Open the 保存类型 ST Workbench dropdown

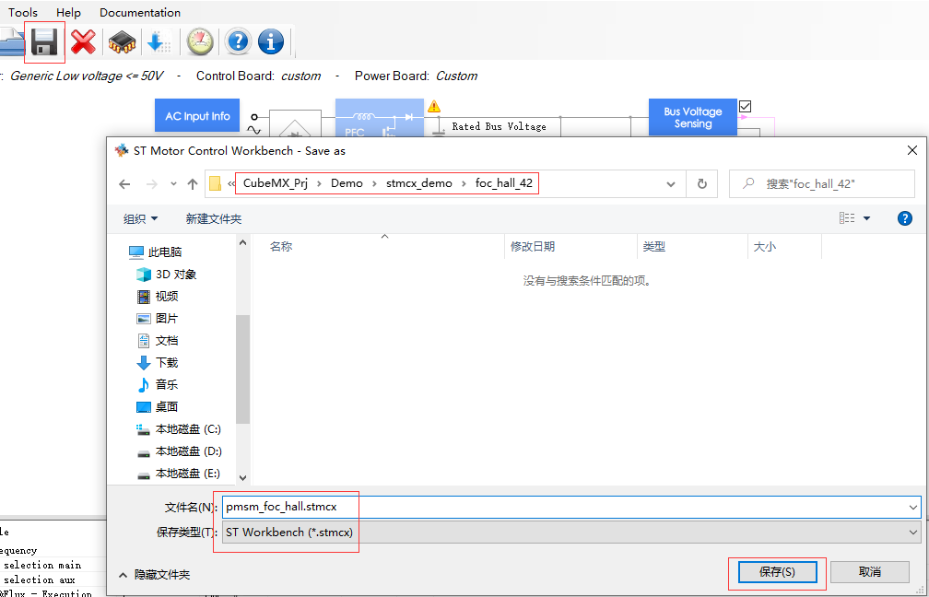coord(571,533)
